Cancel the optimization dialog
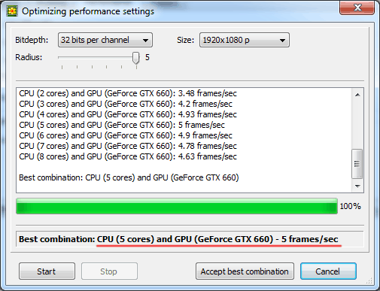The image size is (380, 291). tap(328, 271)
